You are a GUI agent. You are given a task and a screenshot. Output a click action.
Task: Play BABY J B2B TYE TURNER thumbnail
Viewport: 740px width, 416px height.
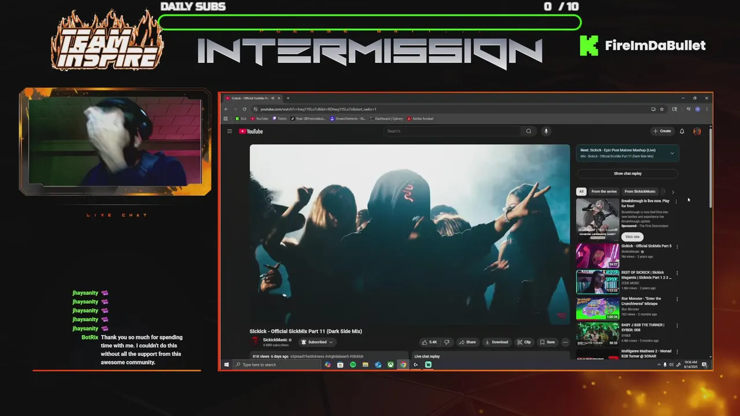(x=597, y=335)
